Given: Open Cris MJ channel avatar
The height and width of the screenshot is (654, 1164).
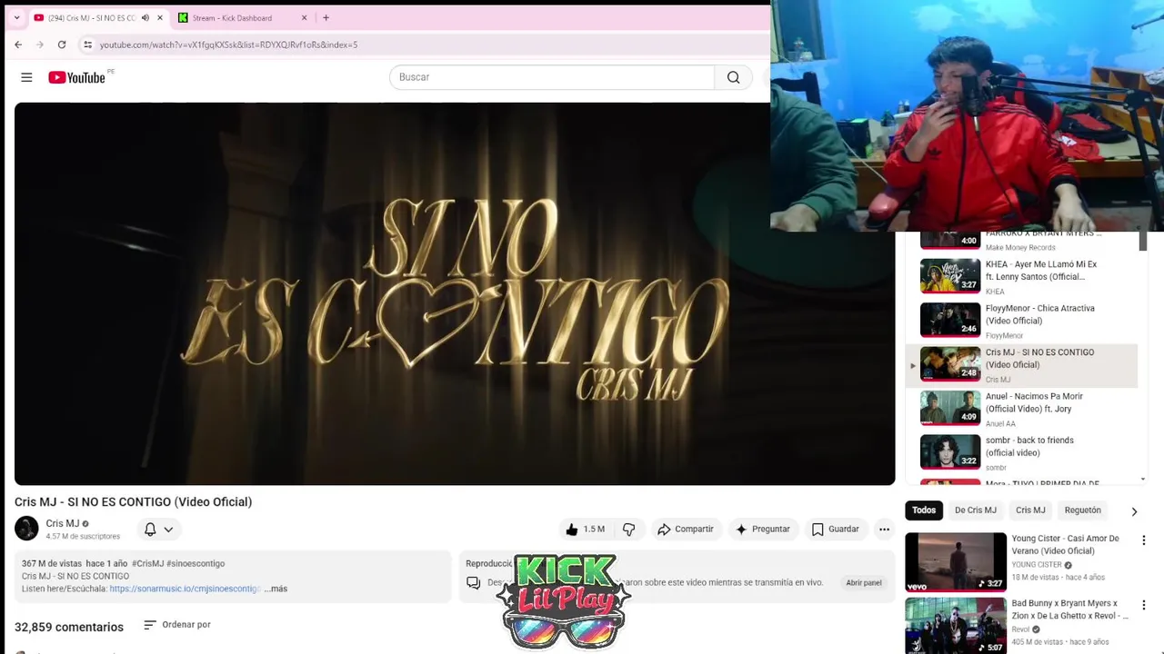Looking at the screenshot, I should click(x=26, y=528).
